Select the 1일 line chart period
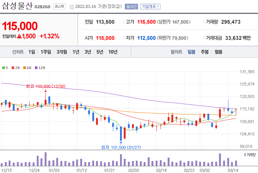 [32, 52]
